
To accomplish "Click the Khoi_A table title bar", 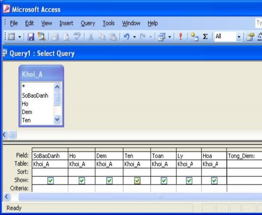I will pos(41,74).
